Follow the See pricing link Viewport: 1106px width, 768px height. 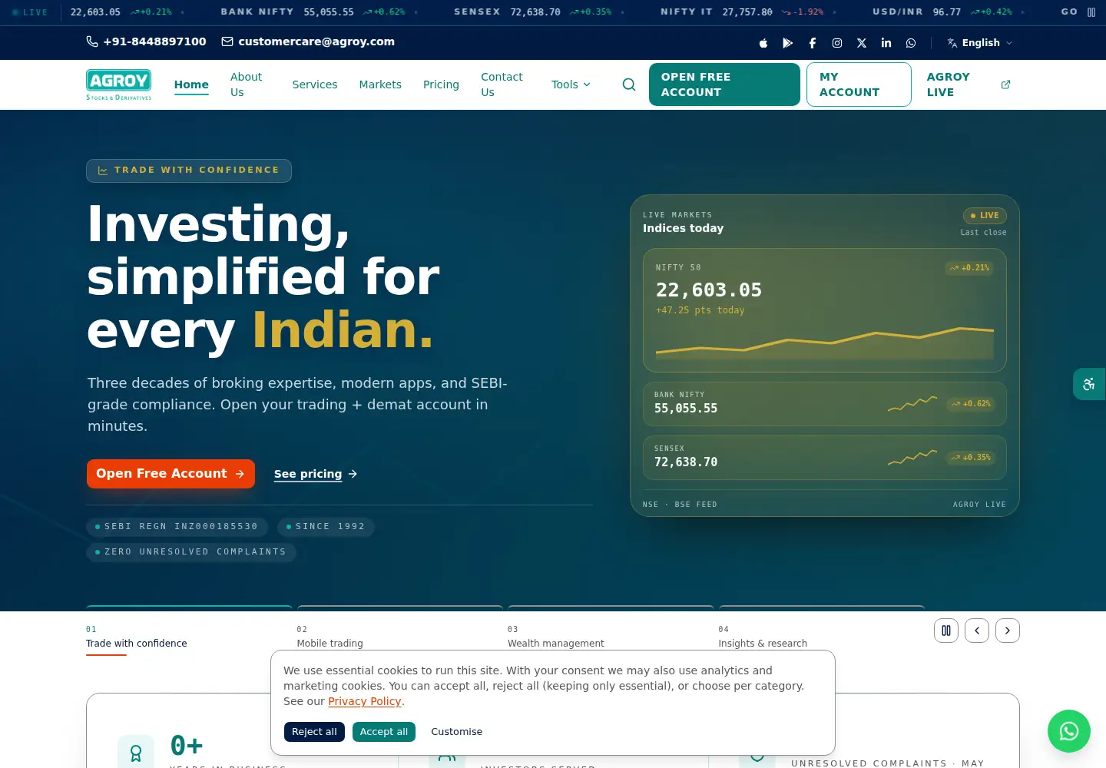316,474
